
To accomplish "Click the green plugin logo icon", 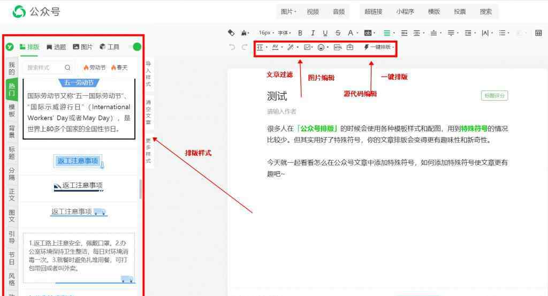I will pyautogui.click(x=10, y=47).
